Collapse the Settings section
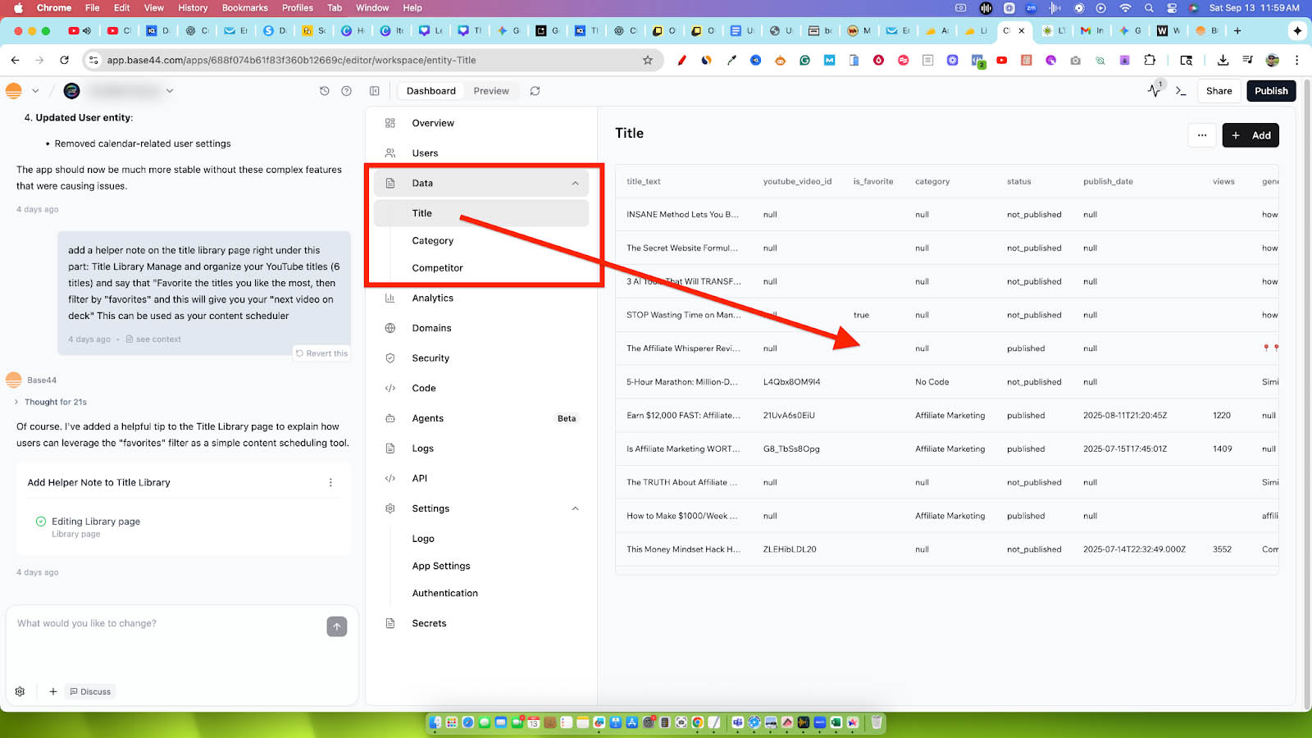1312x738 pixels. [576, 508]
